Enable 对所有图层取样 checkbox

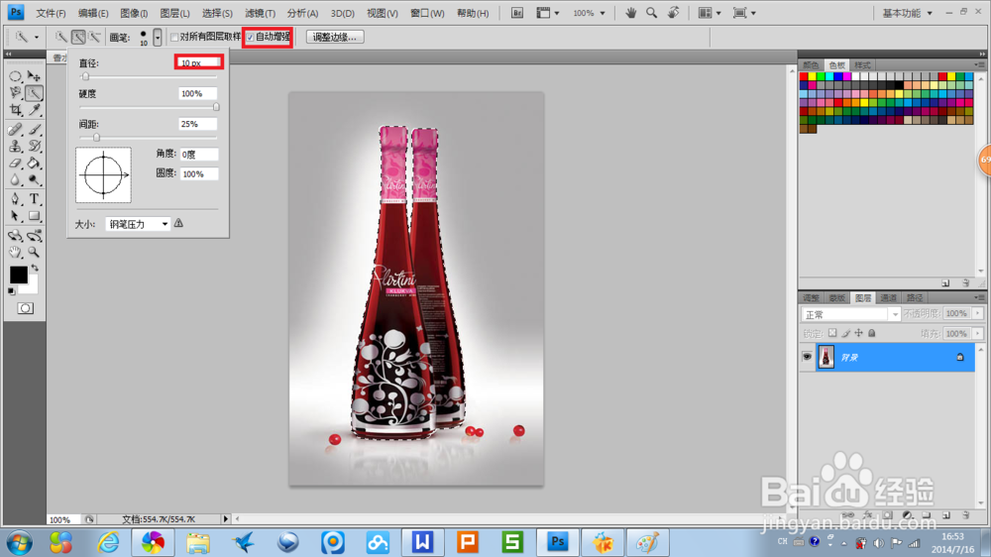[174, 38]
